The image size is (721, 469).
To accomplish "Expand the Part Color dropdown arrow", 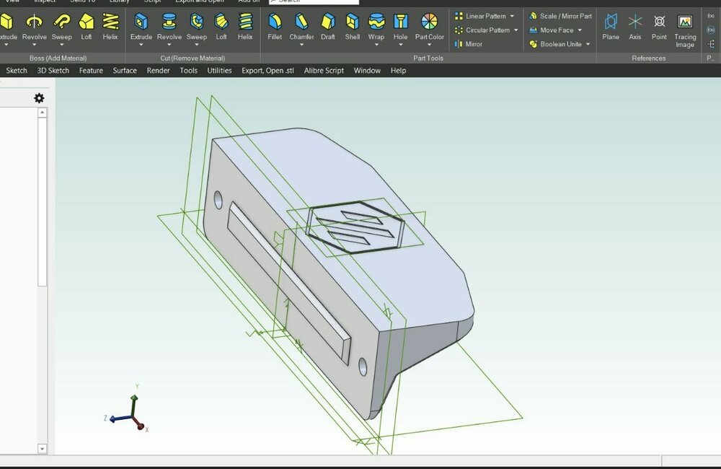I will point(430,45).
